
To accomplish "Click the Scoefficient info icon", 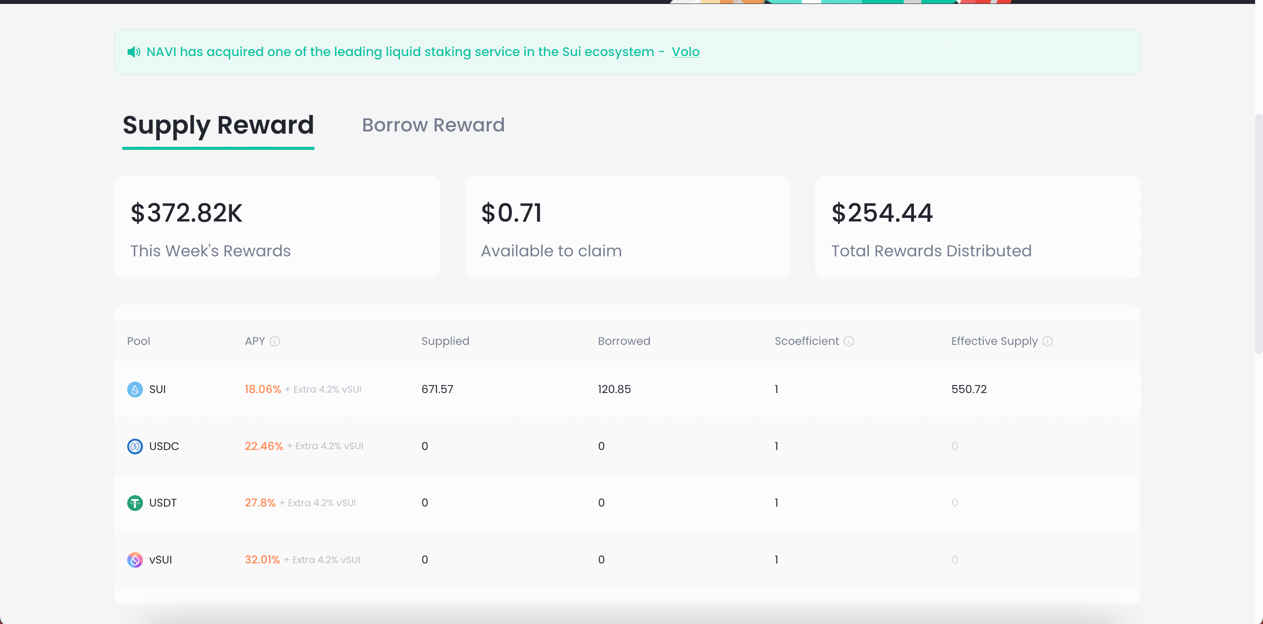I will 849,341.
